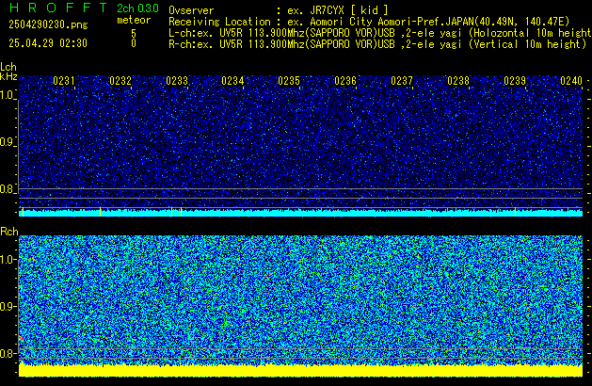The height and width of the screenshot is (386, 592).
Task: Click the Lch 0.9 kHz axis label
Action: (7, 142)
